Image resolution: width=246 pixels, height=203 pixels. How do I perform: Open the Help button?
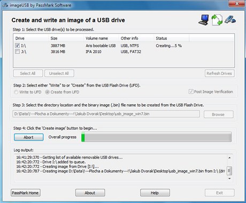tap(155, 193)
